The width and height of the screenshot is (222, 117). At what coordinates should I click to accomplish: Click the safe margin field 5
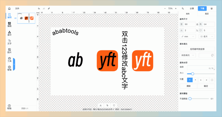pos(209,30)
